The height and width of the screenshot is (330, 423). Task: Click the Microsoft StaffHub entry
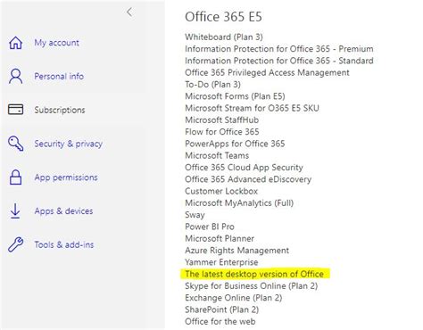click(x=222, y=120)
